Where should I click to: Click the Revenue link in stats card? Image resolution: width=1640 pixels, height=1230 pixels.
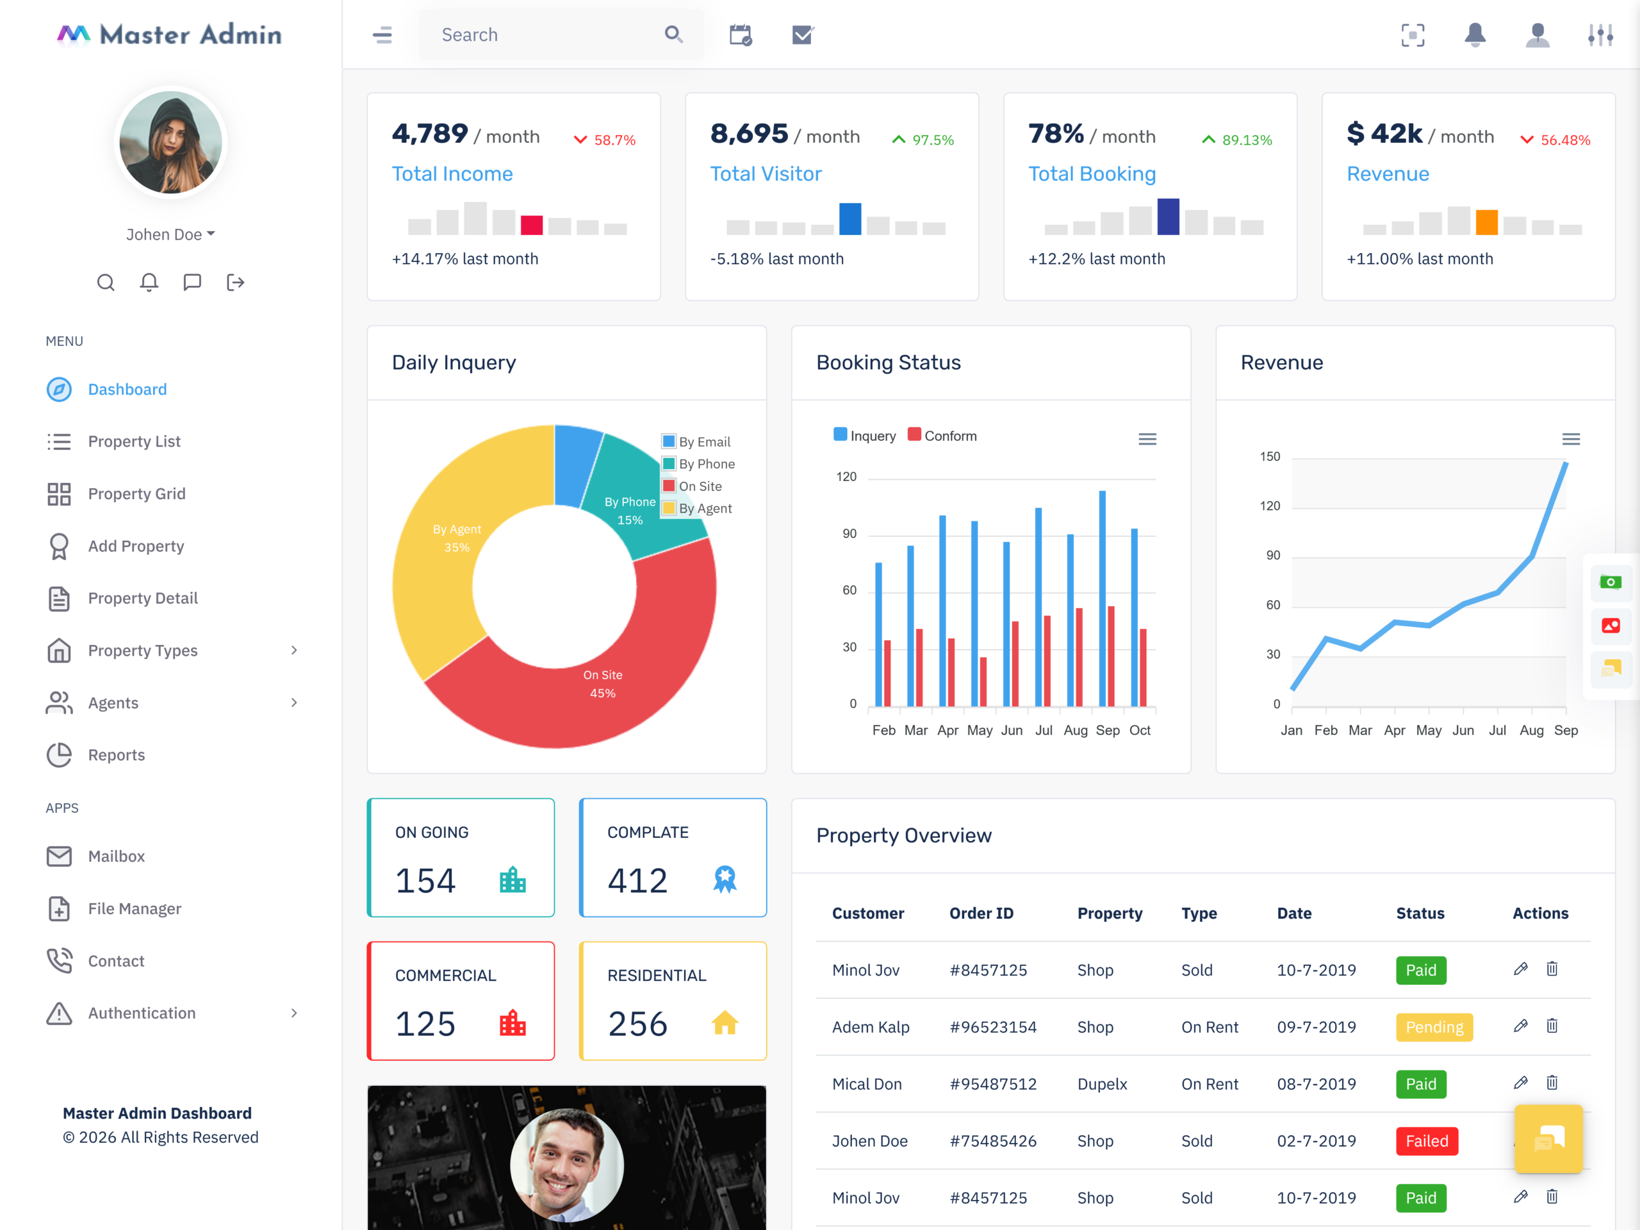1388,174
